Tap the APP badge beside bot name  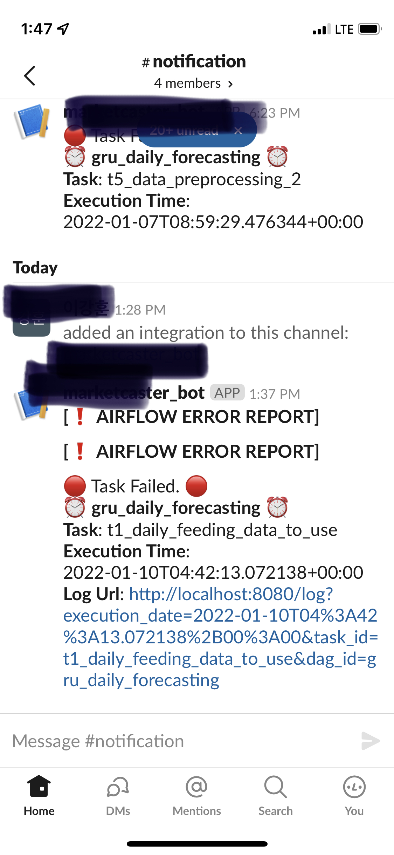click(227, 393)
